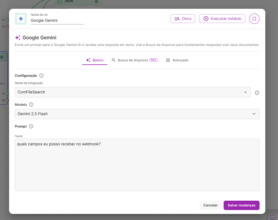The image size is (278, 220).
Task: Expand the Gemini 2.5 Flash model selector
Action: point(137,114)
